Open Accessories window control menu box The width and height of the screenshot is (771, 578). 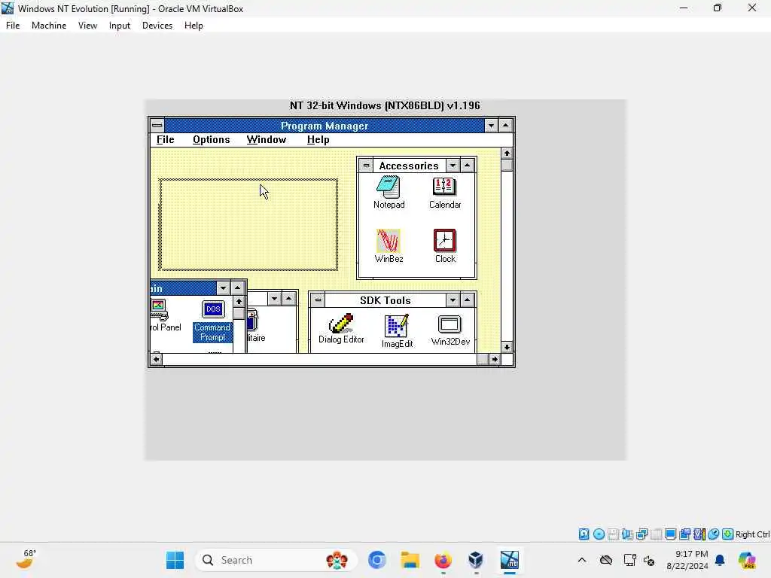tap(366, 166)
